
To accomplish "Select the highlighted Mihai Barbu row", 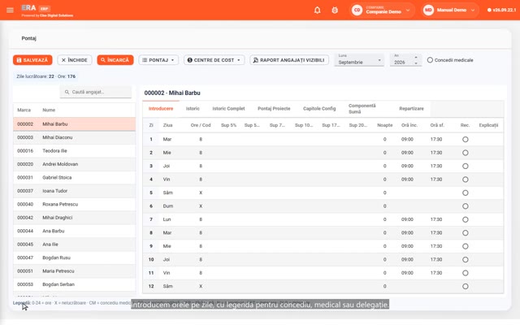I will point(74,124).
